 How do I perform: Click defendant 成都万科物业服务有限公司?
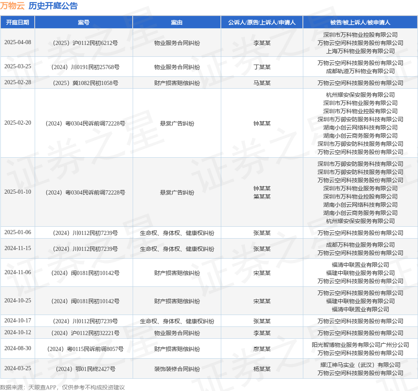(360, 245)
